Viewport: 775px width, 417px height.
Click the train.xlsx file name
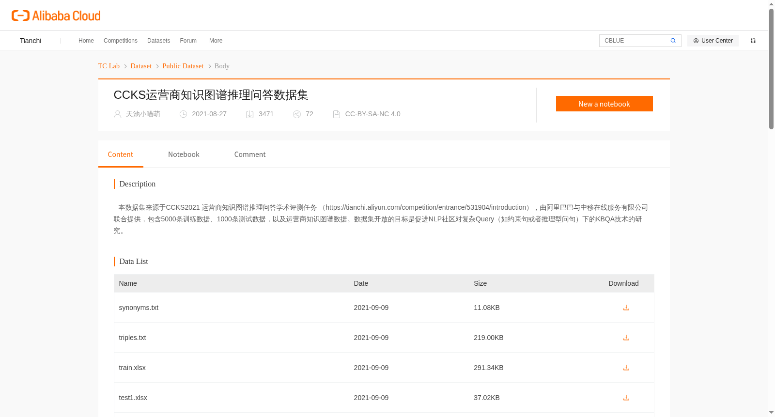pos(132,368)
